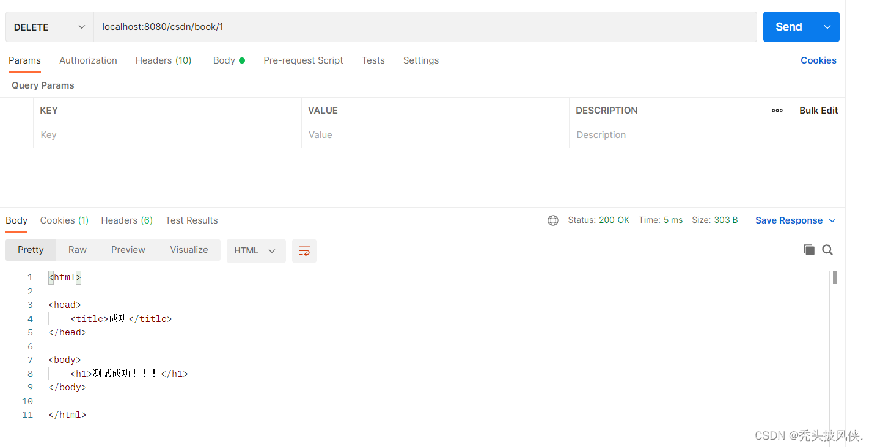Click the word wrap icon
Viewport: 872px width, 447px height.
304,251
